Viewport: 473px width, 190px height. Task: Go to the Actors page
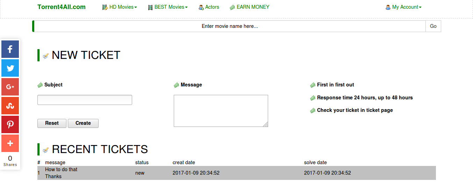[209, 7]
